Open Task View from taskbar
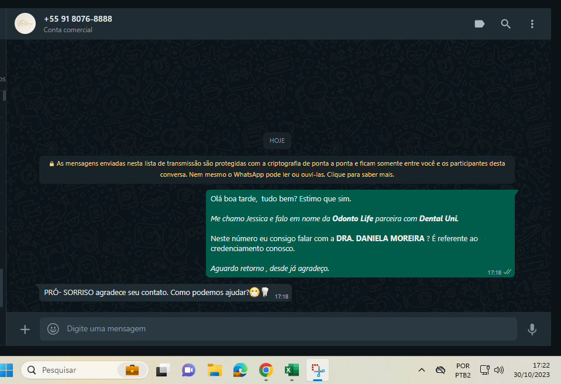 point(163,370)
